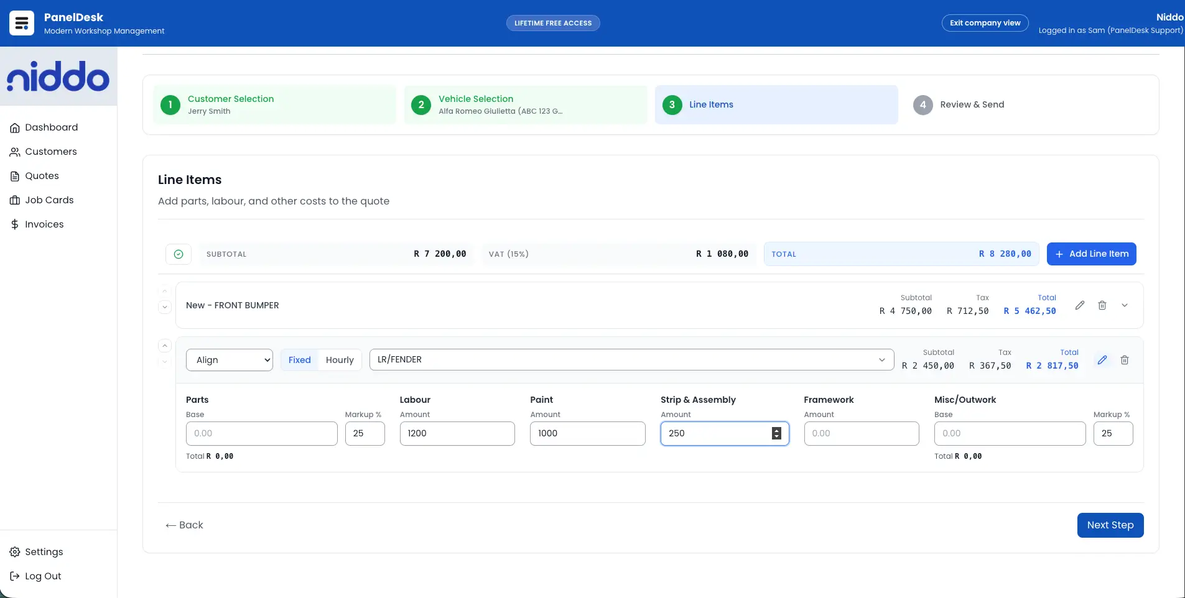Open the hamburger navigation menu
The width and height of the screenshot is (1185, 598).
pyautogui.click(x=21, y=22)
